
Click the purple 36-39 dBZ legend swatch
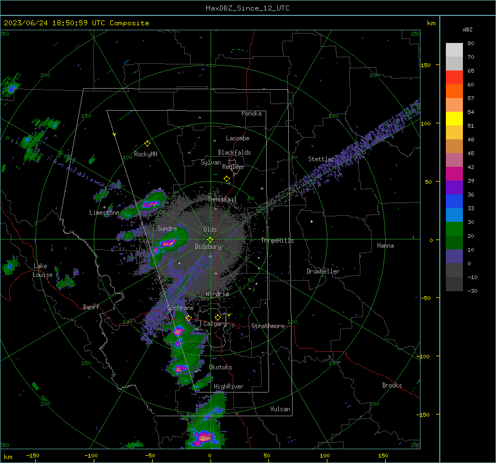[454, 188]
